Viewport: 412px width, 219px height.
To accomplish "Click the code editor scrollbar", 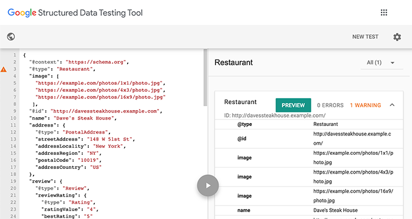I will [x=205, y=78].
